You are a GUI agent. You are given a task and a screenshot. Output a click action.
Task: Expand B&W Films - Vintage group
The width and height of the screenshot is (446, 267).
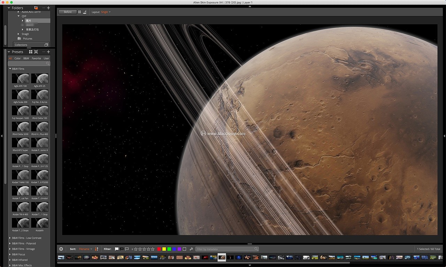tap(10, 249)
